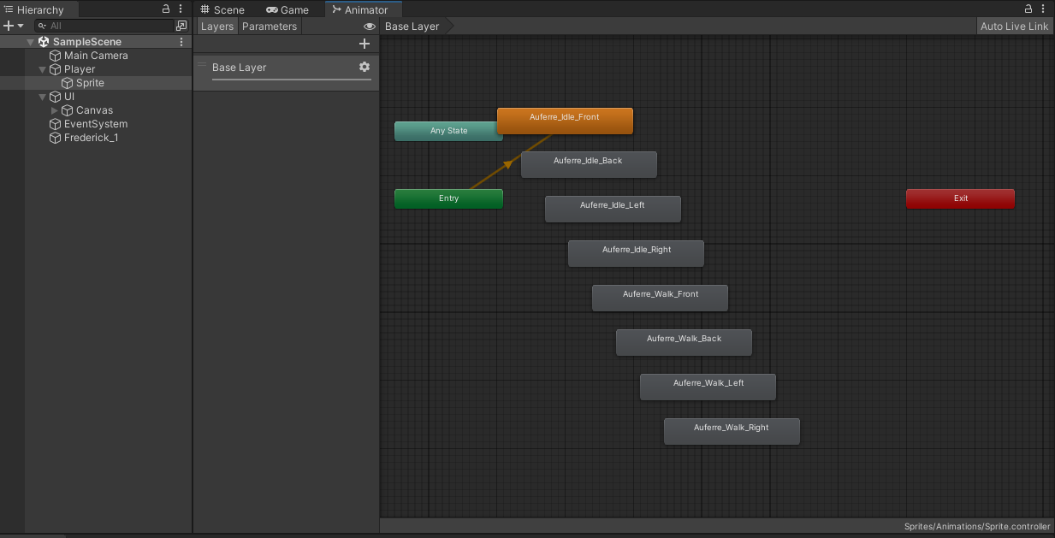Screen dimensions: 1055x538
Task: Toggle Auto Live Link button
Action: pyautogui.click(x=1014, y=27)
